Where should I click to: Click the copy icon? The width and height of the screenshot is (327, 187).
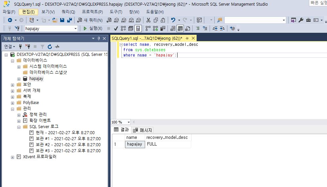coord(155,20)
